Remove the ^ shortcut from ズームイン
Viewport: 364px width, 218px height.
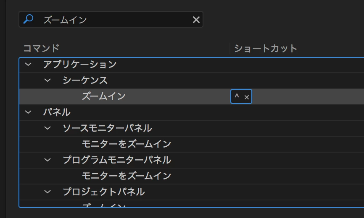(247, 97)
